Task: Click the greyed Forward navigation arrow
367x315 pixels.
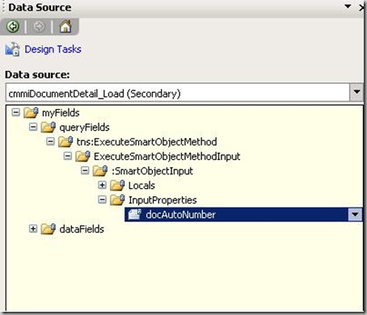Action: [x=39, y=27]
